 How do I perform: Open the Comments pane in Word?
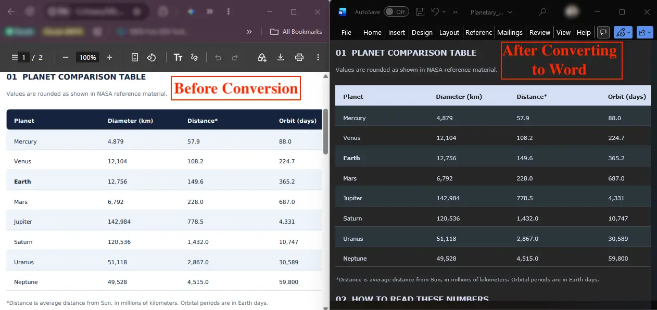603,32
